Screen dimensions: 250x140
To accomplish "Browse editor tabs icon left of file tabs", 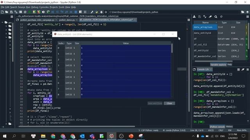I will point(17,20).
